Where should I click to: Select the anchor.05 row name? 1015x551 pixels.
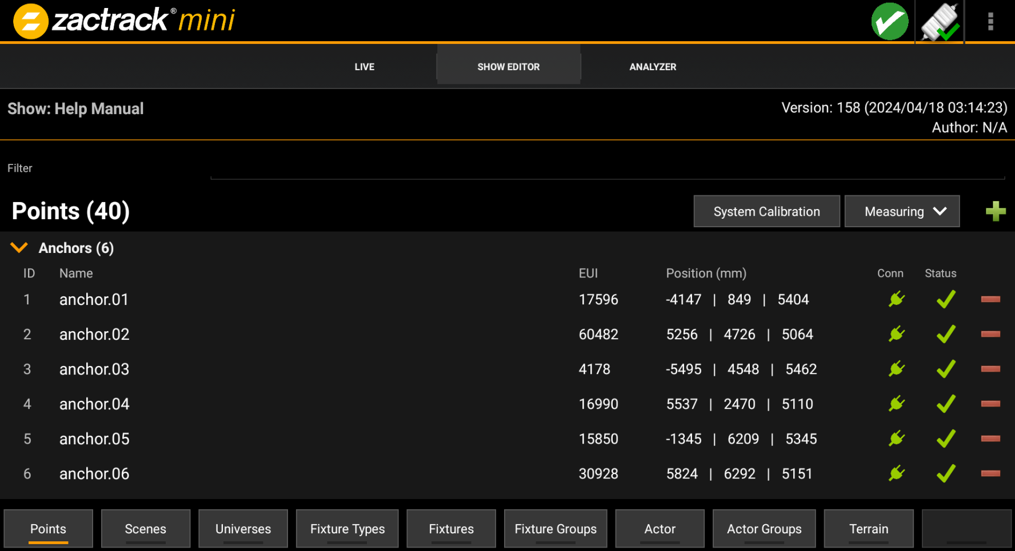94,439
